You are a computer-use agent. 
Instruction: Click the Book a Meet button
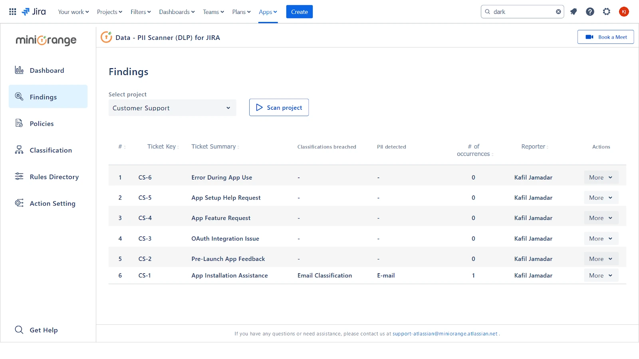[605, 37]
